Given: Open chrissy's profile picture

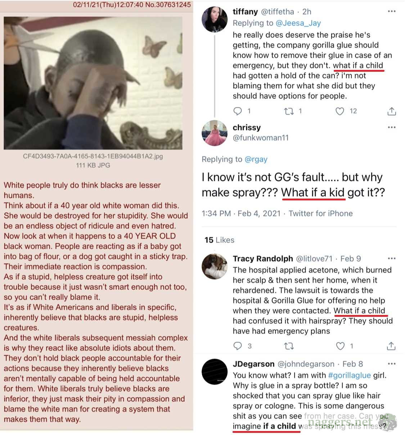Looking at the screenshot, I should tap(215, 133).
